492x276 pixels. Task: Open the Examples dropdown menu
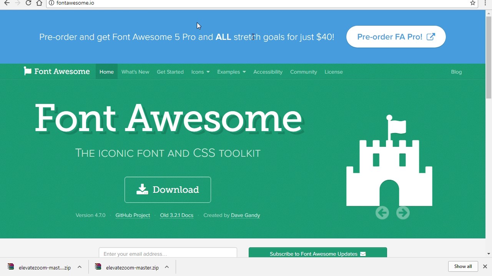point(231,72)
